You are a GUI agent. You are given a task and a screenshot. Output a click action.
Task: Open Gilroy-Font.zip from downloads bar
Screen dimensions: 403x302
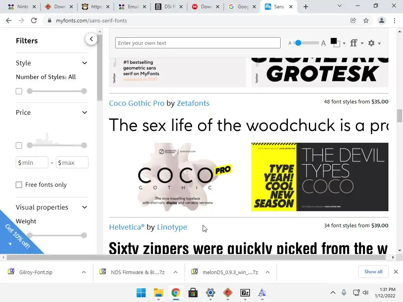pyautogui.click(x=35, y=272)
